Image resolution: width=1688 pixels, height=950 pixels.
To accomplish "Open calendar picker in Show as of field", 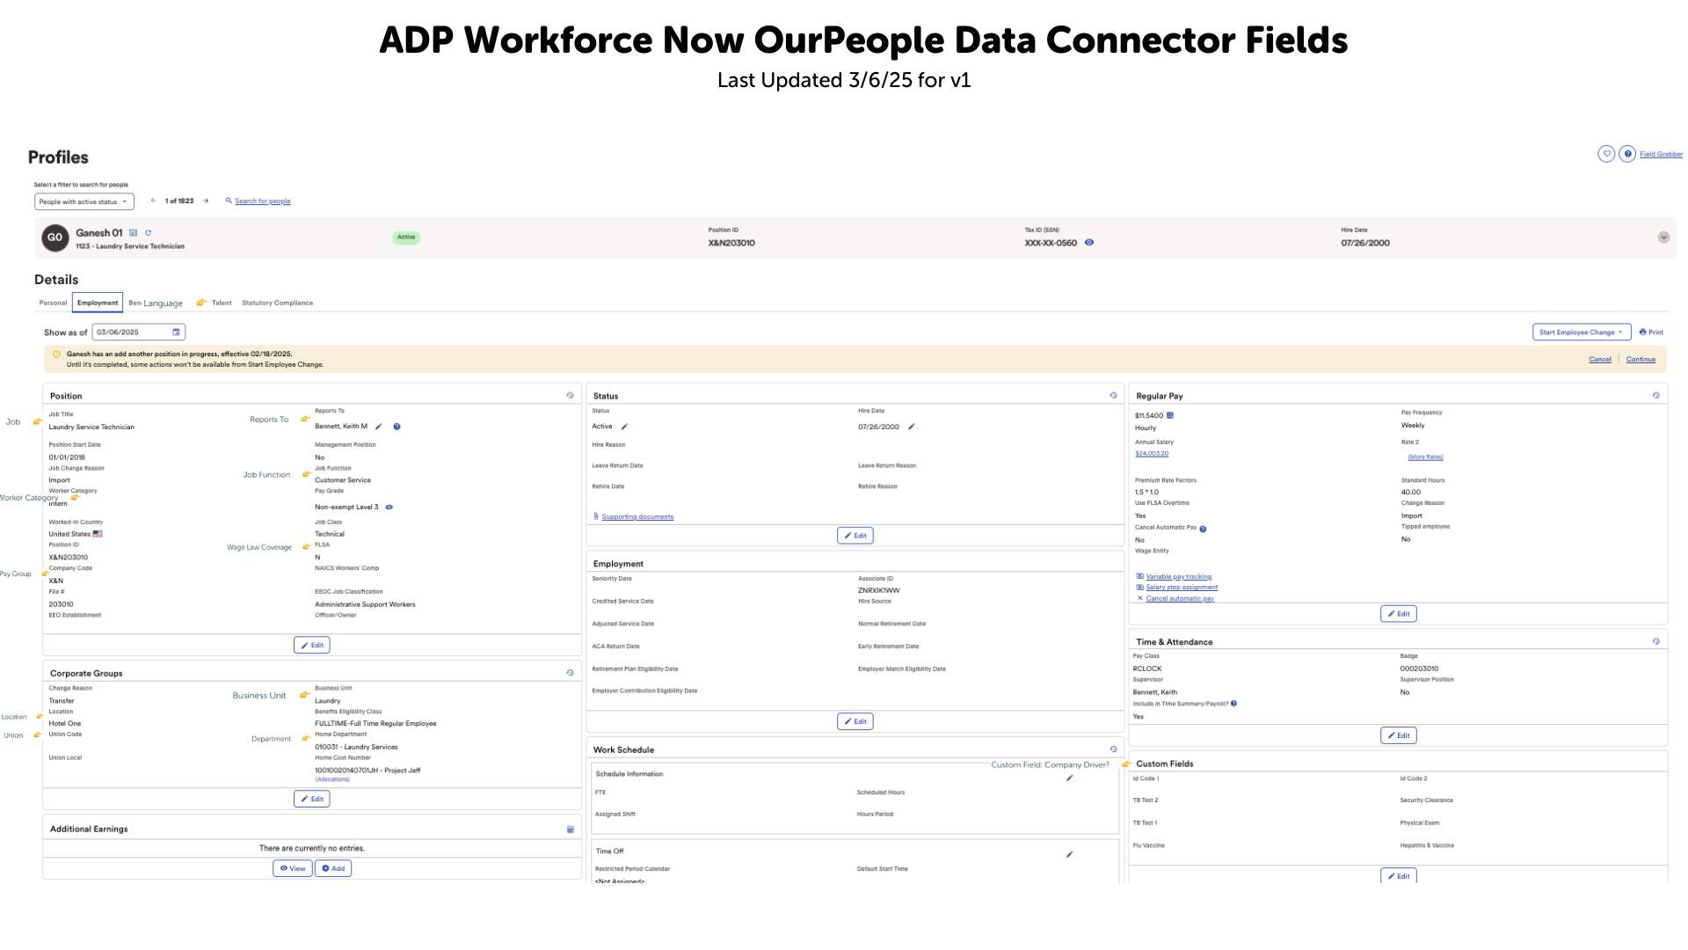I will click(176, 332).
